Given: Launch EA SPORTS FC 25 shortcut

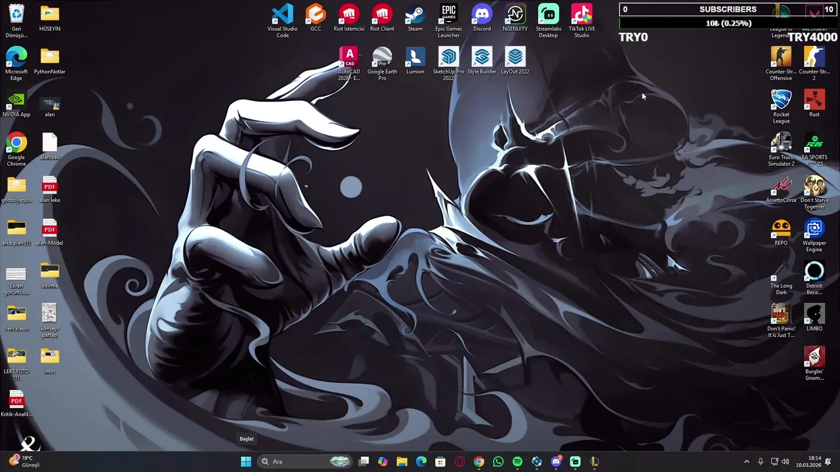Looking at the screenshot, I should click(x=814, y=149).
